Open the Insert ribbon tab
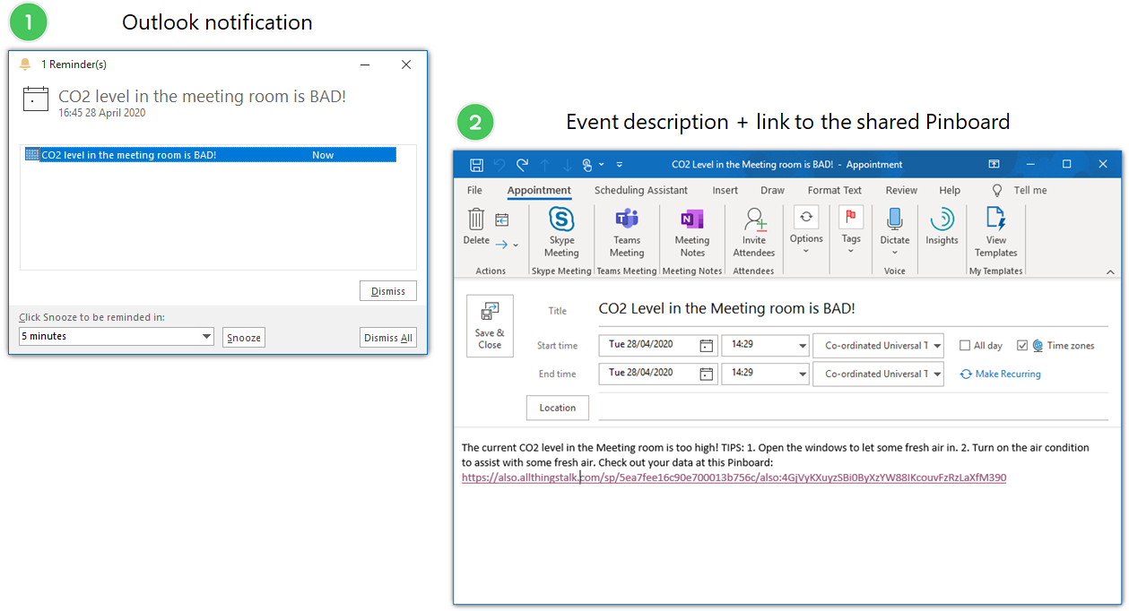Image resolution: width=1129 pixels, height=611 pixels. (x=725, y=191)
